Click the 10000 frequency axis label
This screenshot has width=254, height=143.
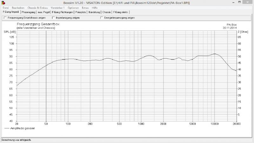(215, 124)
